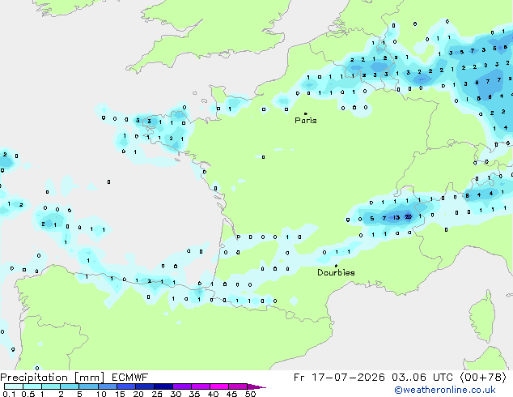Click the '25' legend scale label

[x=157, y=394]
